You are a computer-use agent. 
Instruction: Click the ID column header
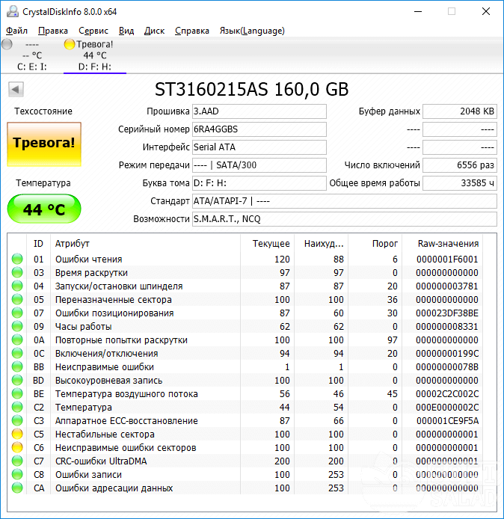click(38, 244)
